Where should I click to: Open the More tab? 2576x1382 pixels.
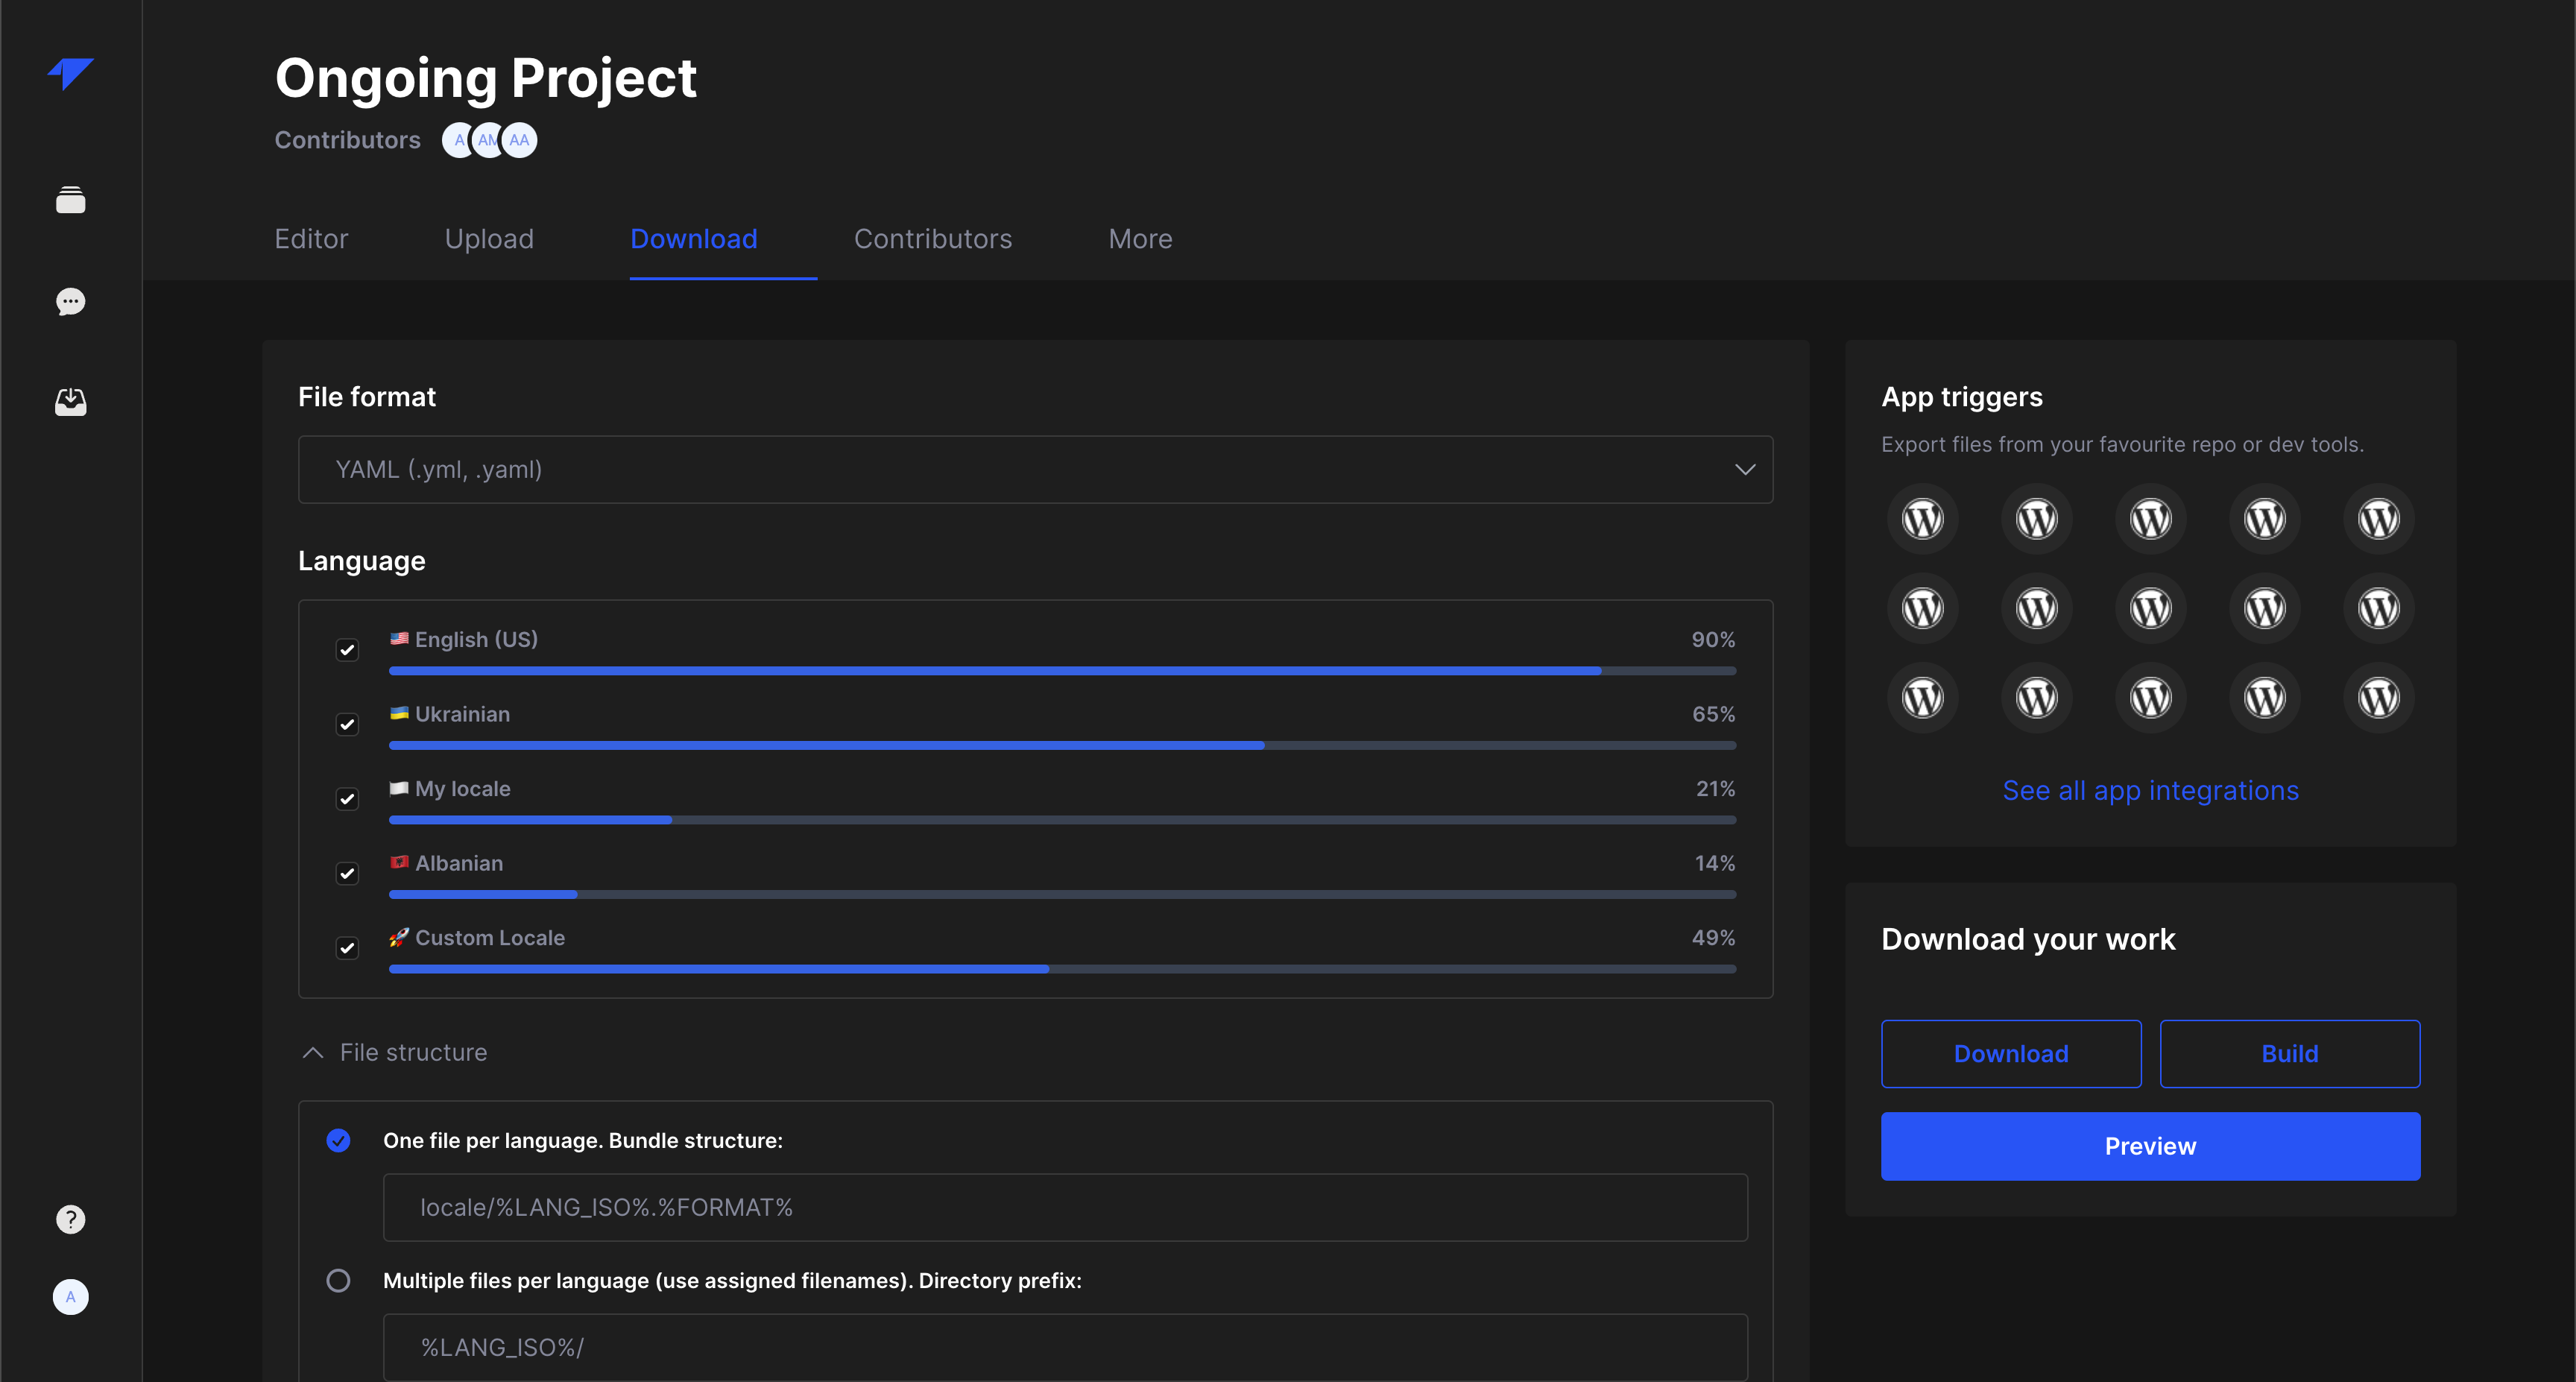click(1140, 239)
